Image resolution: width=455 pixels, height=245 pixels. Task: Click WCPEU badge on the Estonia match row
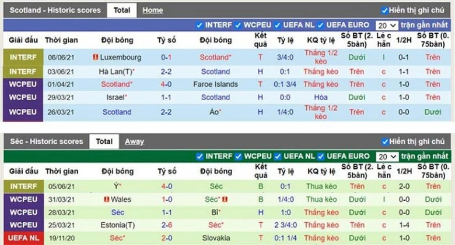23,225
